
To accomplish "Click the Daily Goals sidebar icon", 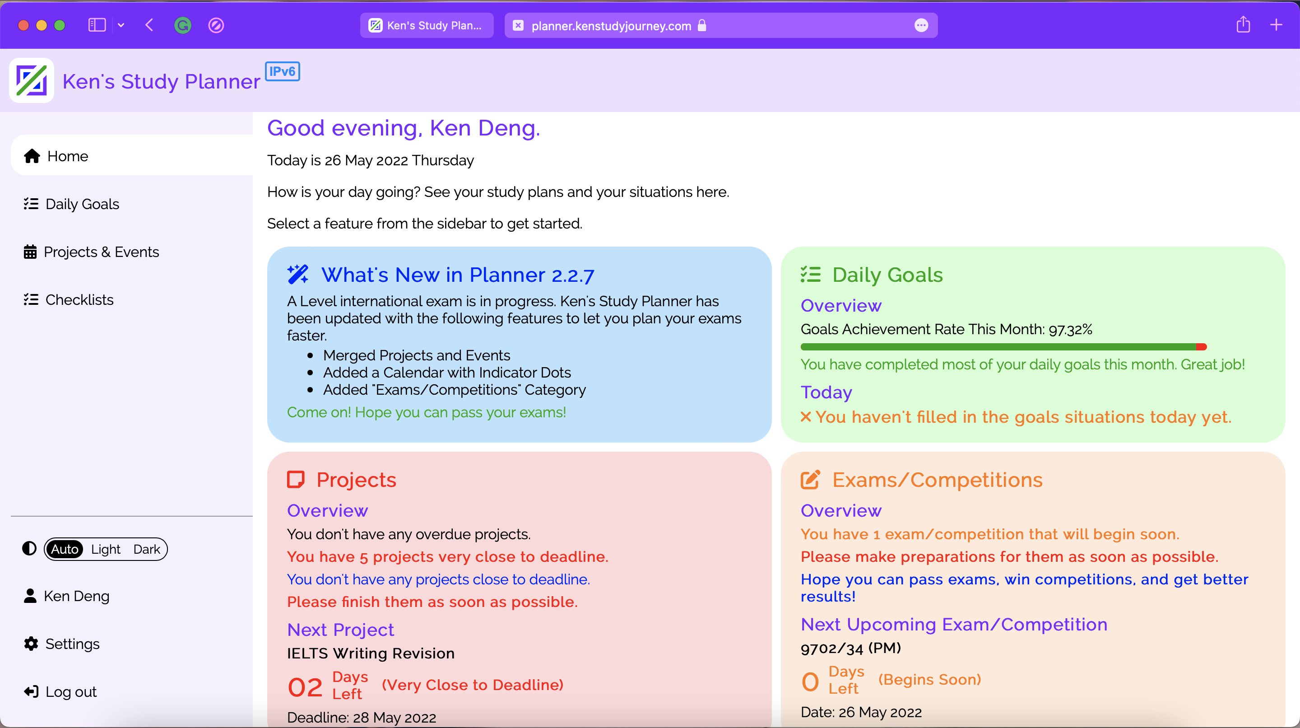I will point(32,204).
